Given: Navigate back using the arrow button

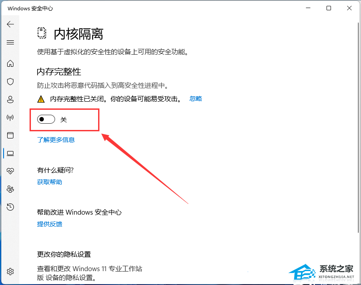Looking at the screenshot, I should click(10, 24).
